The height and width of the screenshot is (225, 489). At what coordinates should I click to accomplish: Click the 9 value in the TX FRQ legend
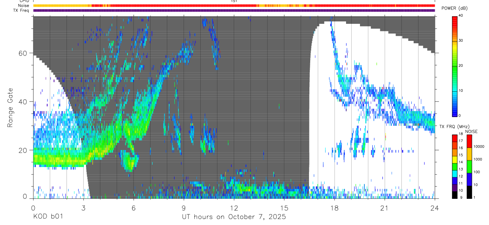pos(461,197)
